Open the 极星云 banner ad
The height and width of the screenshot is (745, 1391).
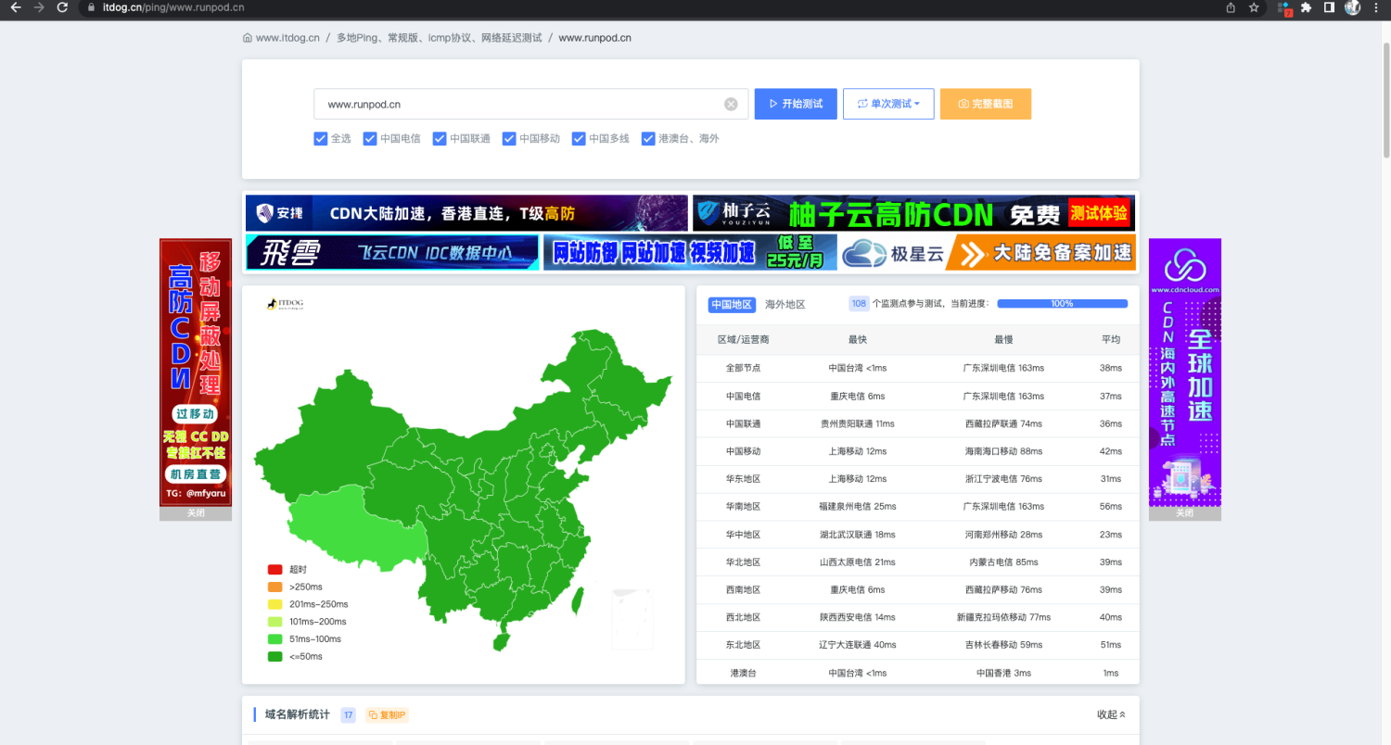pyautogui.click(x=988, y=252)
